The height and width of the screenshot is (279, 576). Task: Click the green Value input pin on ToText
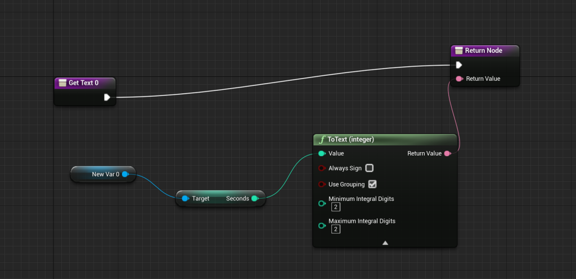[322, 153]
